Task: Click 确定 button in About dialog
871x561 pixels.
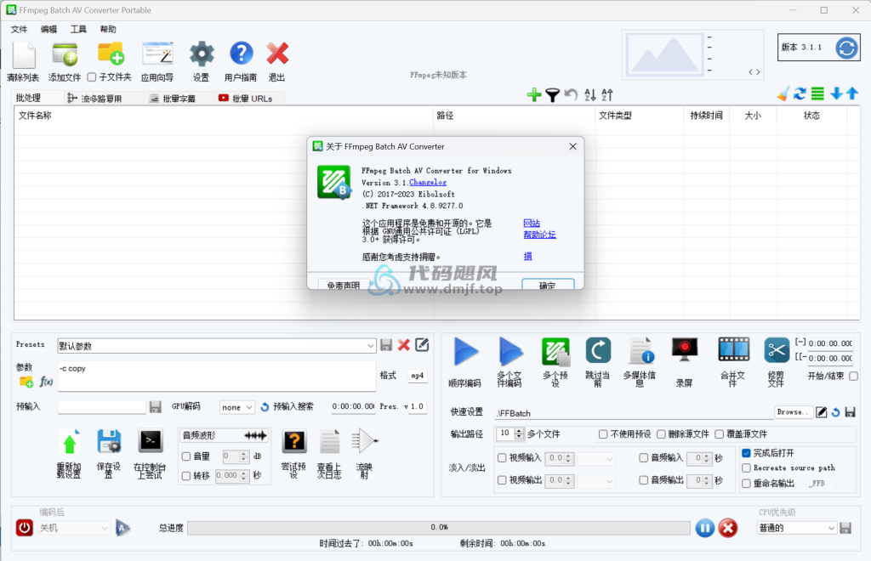Action: [548, 285]
